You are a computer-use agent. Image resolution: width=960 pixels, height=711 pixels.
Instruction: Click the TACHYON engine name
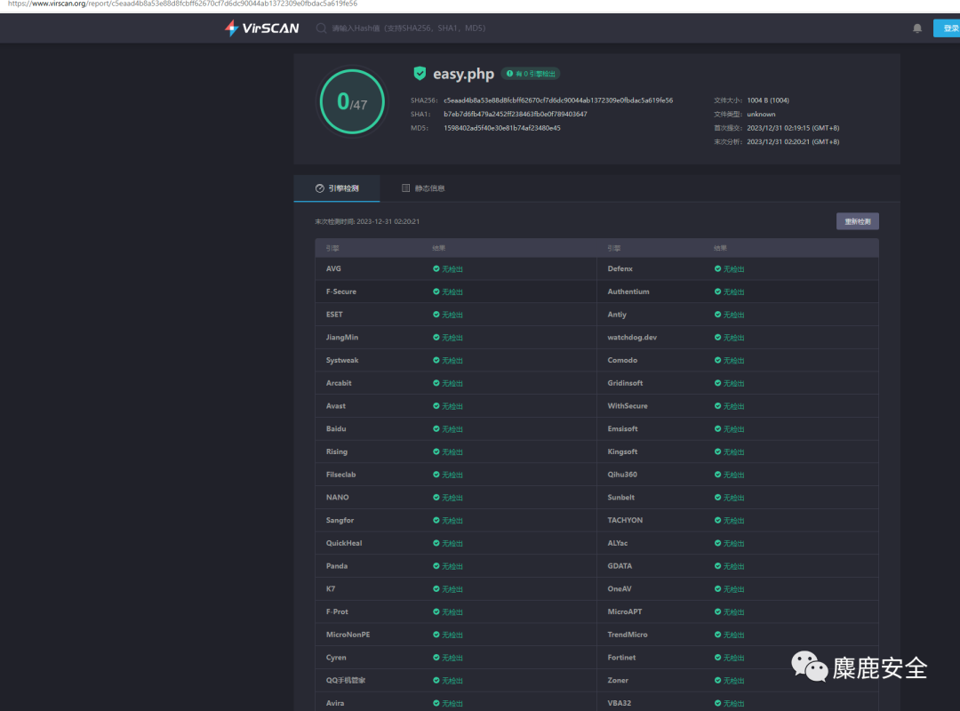625,520
